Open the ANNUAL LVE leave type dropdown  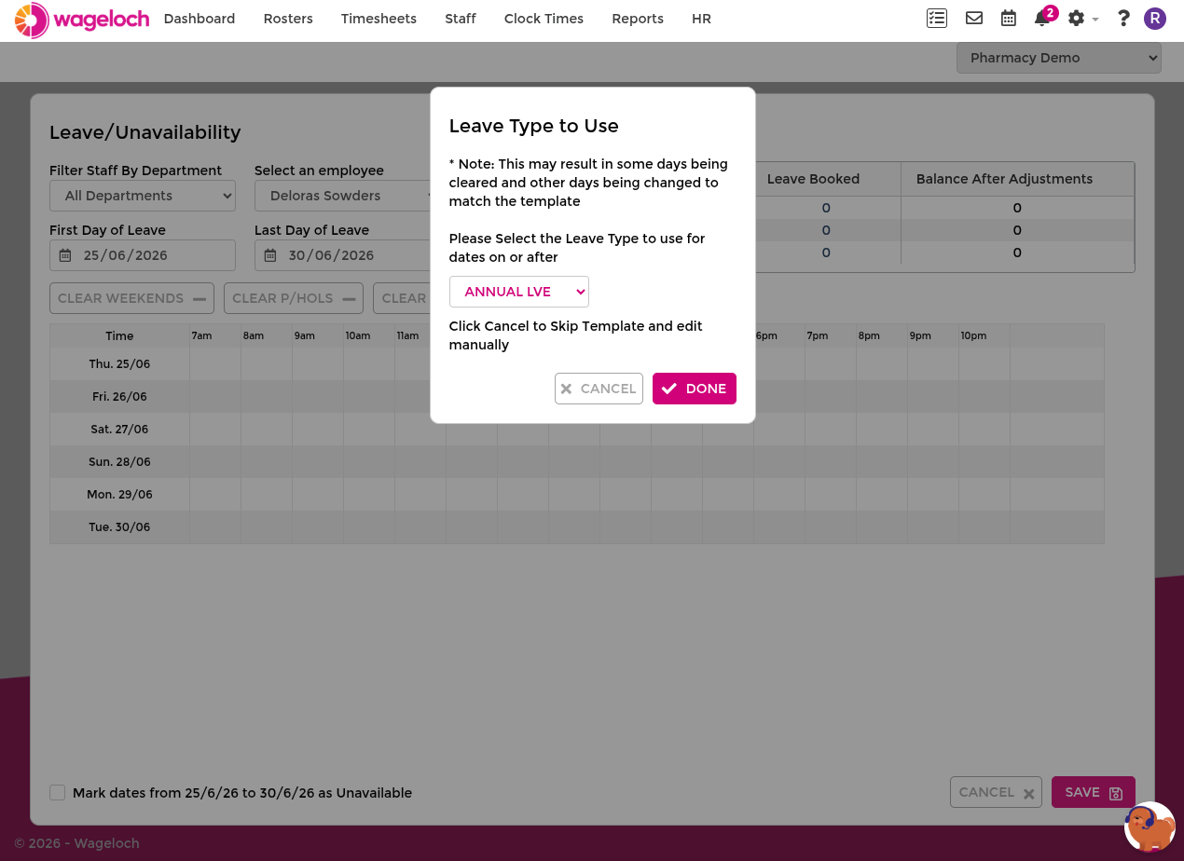click(519, 292)
